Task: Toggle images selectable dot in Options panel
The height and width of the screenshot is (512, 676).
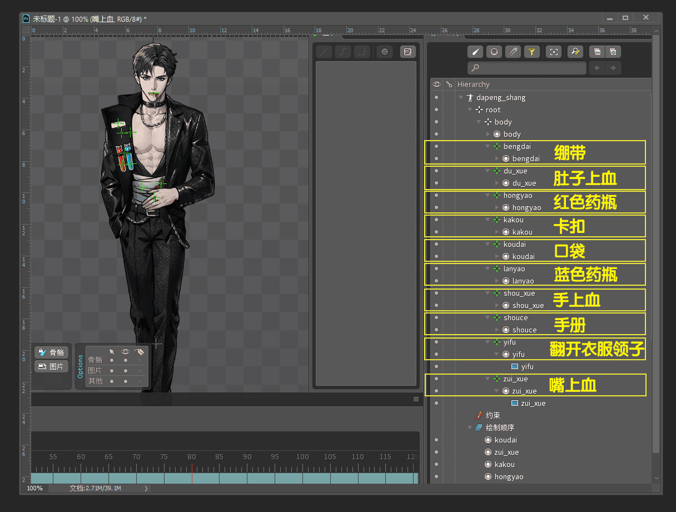Action: pyautogui.click(x=112, y=370)
